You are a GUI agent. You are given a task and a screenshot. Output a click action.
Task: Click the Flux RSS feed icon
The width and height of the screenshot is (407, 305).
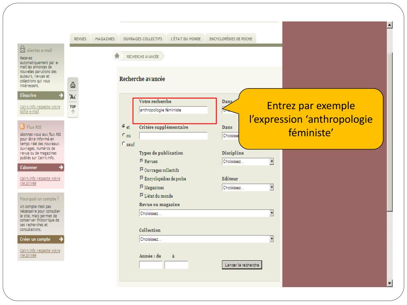coord(22,127)
